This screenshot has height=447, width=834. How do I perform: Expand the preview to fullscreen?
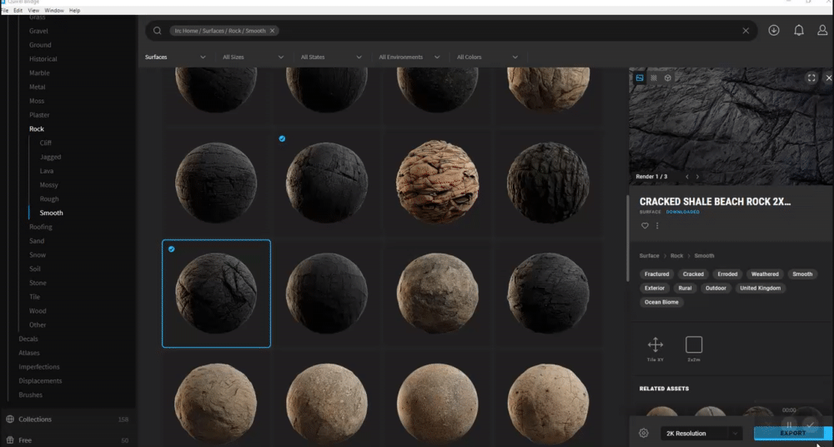click(811, 78)
